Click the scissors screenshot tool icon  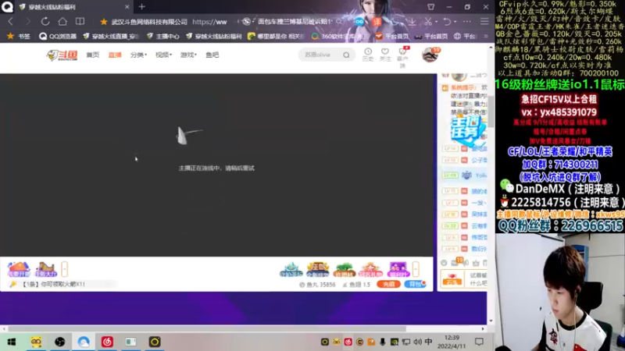tap(427, 22)
